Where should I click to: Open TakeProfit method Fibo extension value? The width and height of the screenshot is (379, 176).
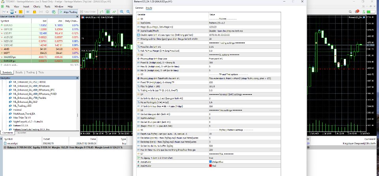pyautogui.click(x=245, y=78)
